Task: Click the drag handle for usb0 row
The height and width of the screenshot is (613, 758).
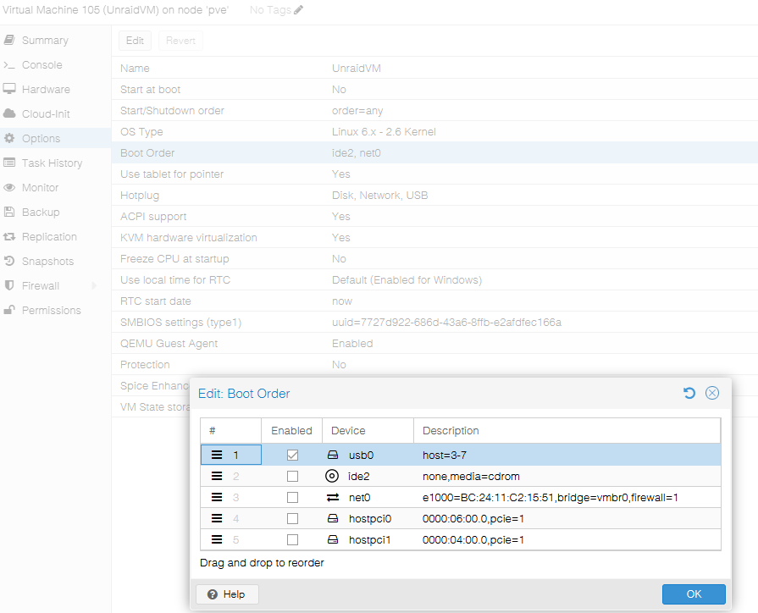Action: [x=217, y=455]
